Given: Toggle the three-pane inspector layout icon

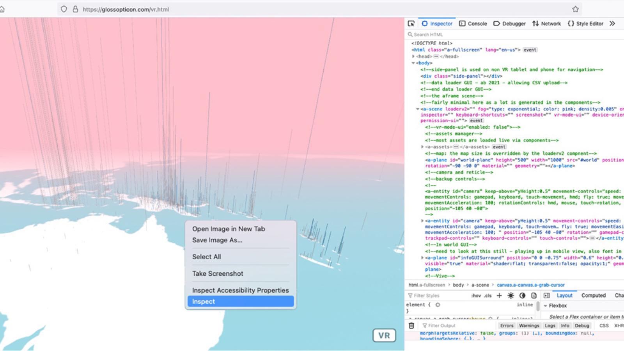Looking at the screenshot, I should pyautogui.click(x=546, y=295).
